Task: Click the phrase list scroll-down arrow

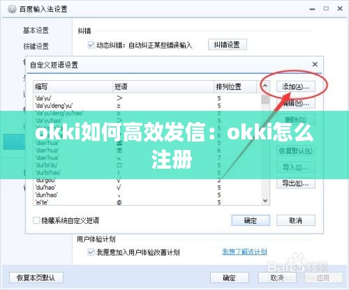Action: tap(265, 201)
